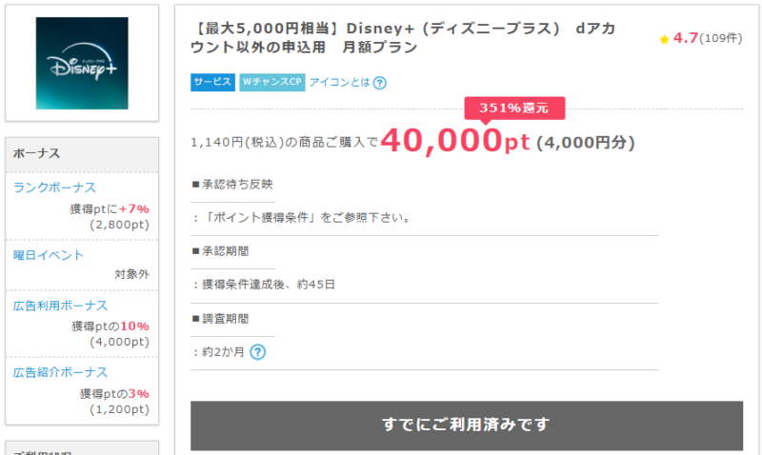This screenshot has height=455, width=762.
Task: Click the 調査期間 section label
Action: pyautogui.click(x=225, y=319)
